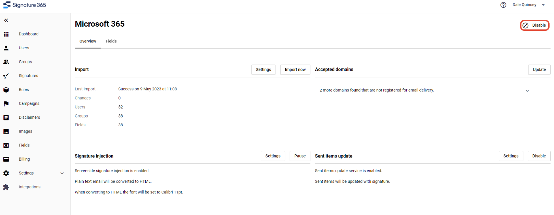The image size is (554, 215).
Task: Click the Accepted domains heading
Action: click(x=334, y=69)
